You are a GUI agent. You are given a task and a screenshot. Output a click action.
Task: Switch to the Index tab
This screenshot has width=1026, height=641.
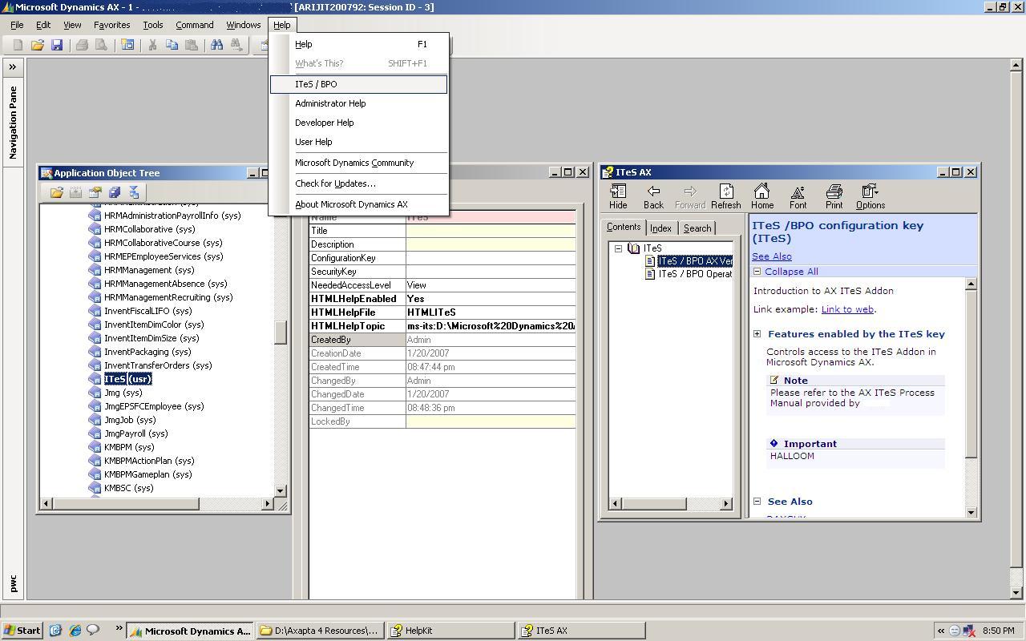(x=660, y=228)
